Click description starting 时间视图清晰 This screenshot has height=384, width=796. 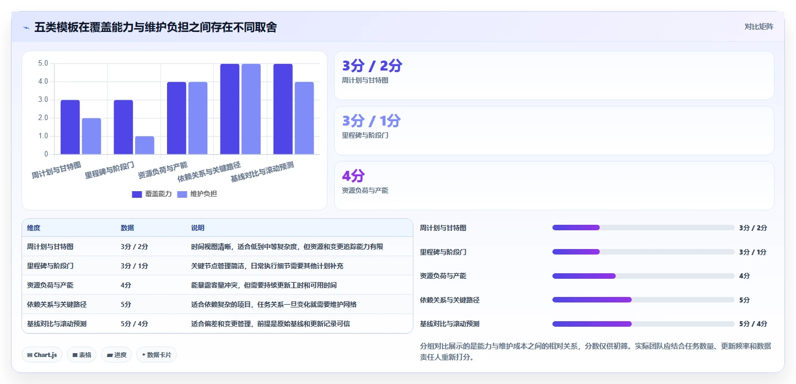tap(287, 247)
